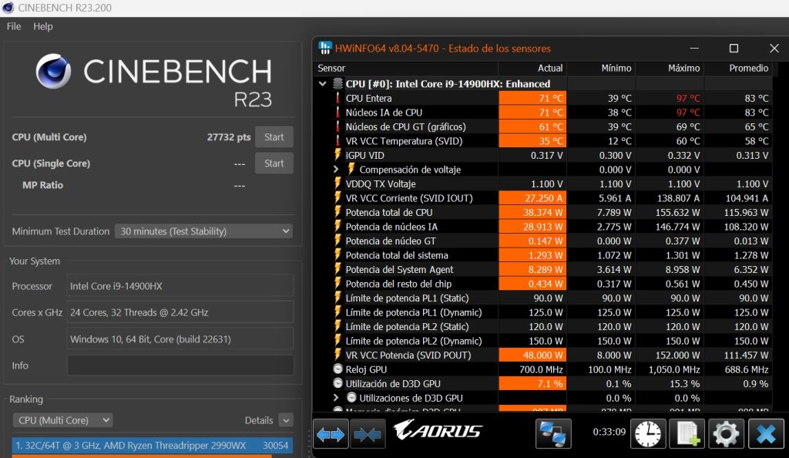
Task: Open the CPU (Multi Core) ranking dropdown
Action: click(x=62, y=420)
